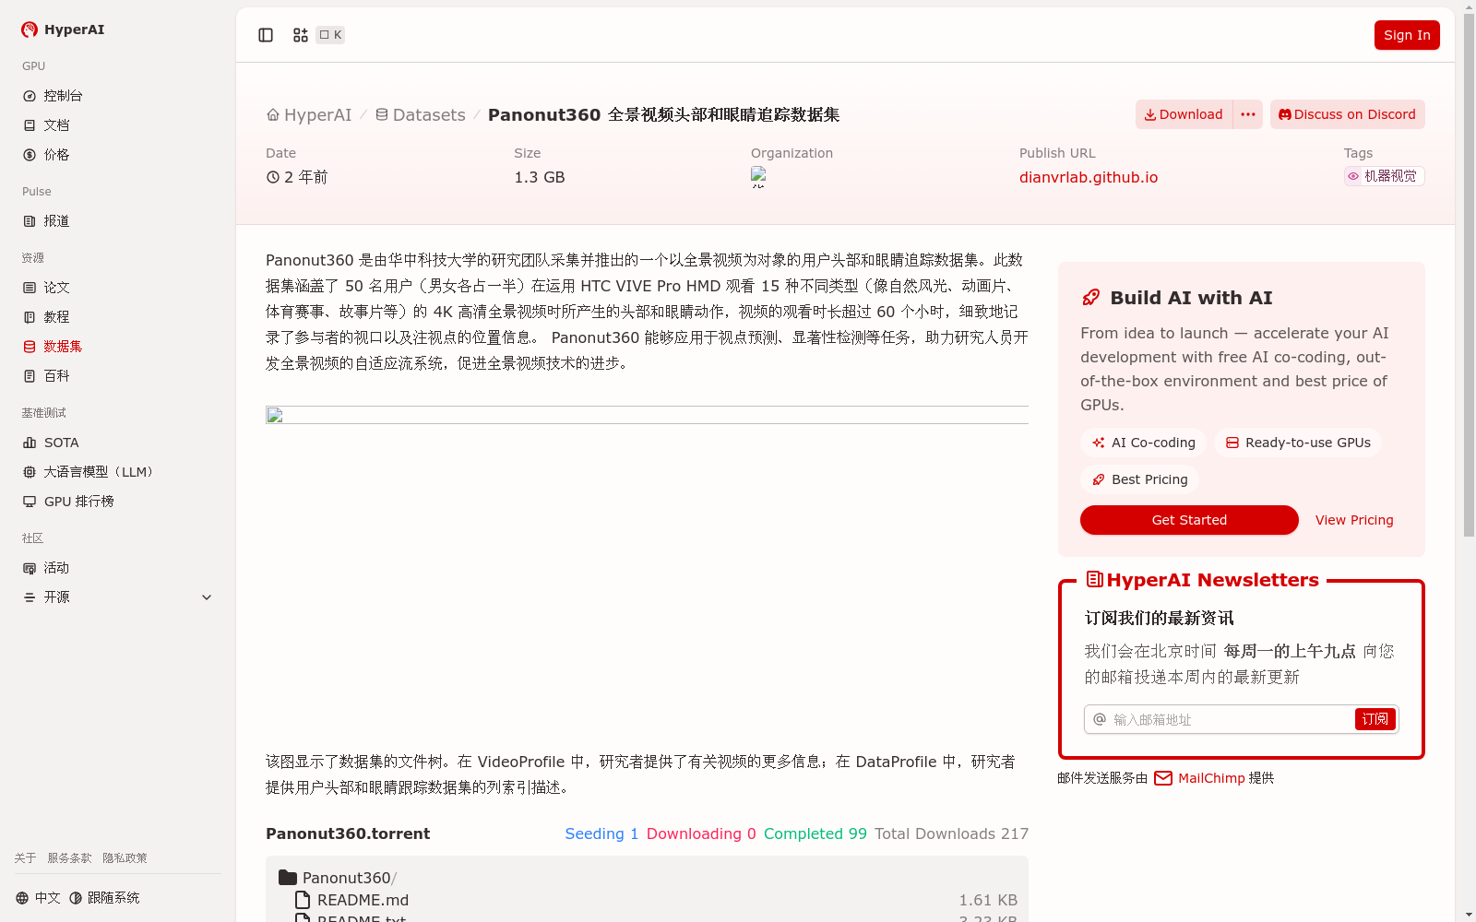
Task: Open 文档 in the sidebar
Action: [x=118, y=125]
